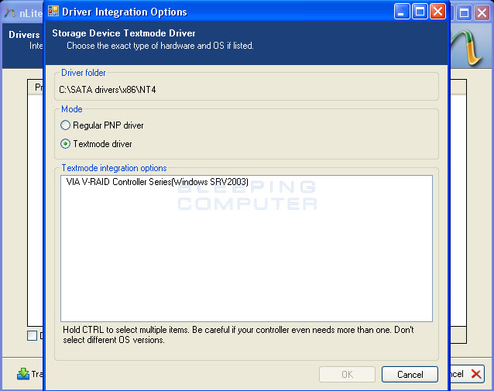
Task: Click the nLite logo graphic in the header
Action: point(467,47)
